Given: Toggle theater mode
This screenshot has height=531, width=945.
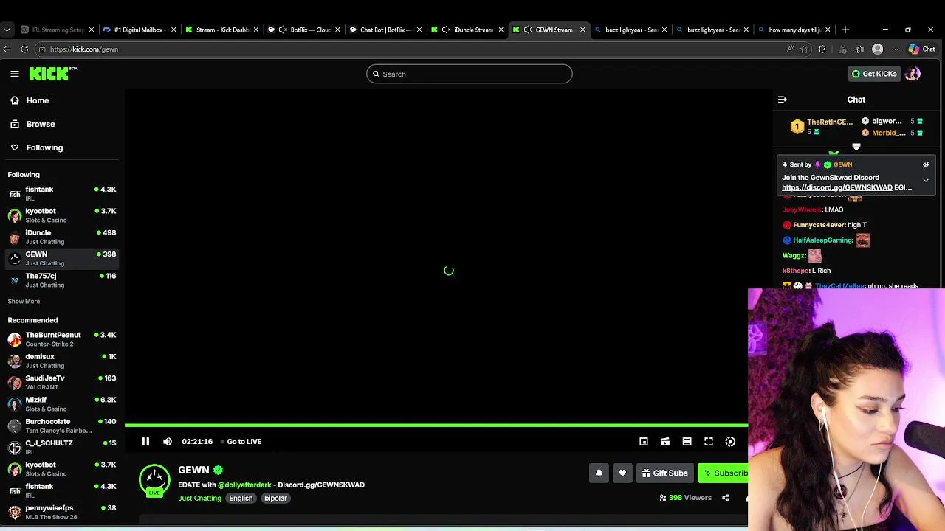Looking at the screenshot, I should 687,441.
